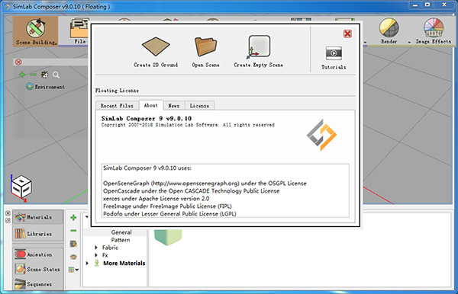Click the green material thumbnail preview
This screenshot has height=294, width=458.
pyautogui.click(x=168, y=237)
